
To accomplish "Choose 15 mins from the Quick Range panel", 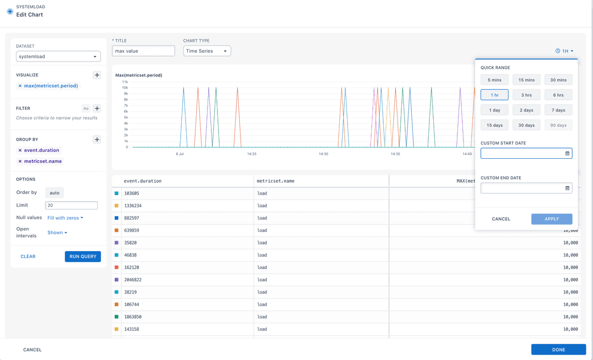I will (526, 79).
